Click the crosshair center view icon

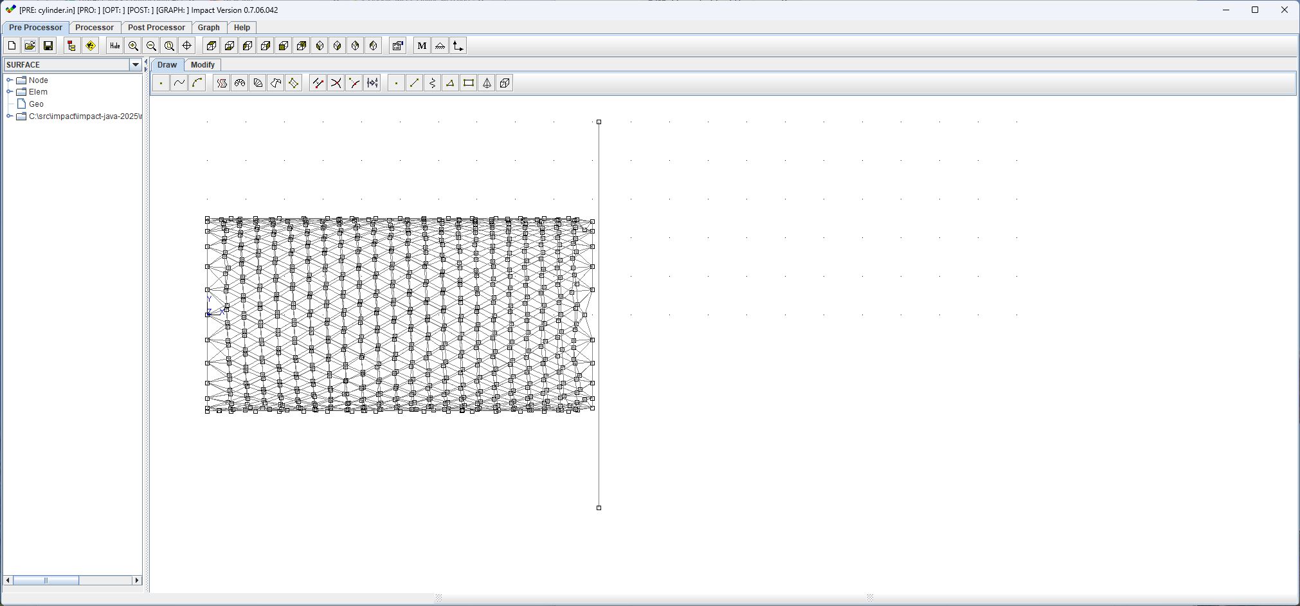tap(187, 46)
